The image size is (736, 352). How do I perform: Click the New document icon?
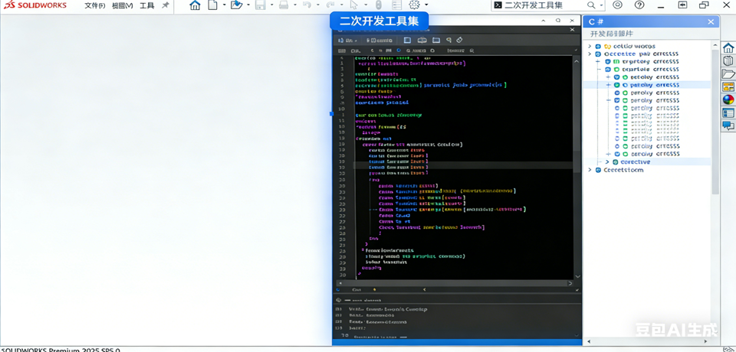pos(213,5)
